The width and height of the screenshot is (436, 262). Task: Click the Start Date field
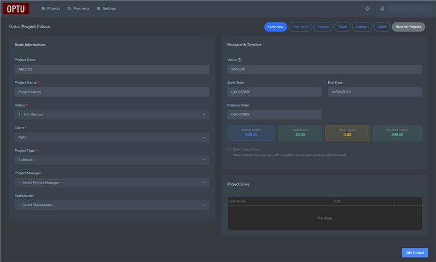coord(275,92)
